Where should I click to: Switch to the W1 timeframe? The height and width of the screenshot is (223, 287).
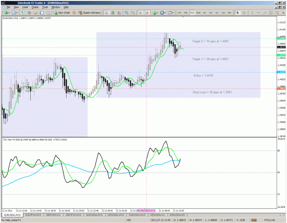[224, 13]
